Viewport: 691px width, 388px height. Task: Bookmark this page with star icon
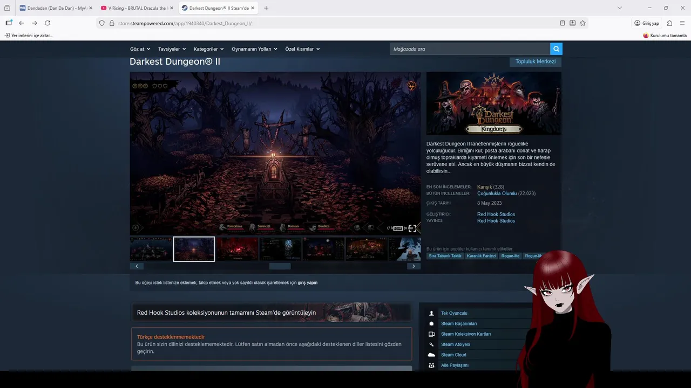coord(582,23)
